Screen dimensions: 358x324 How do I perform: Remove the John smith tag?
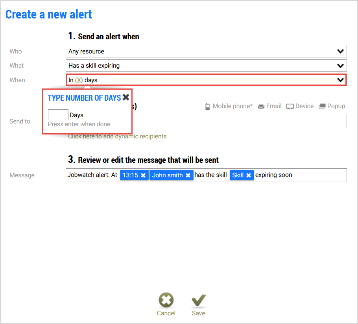click(188, 175)
